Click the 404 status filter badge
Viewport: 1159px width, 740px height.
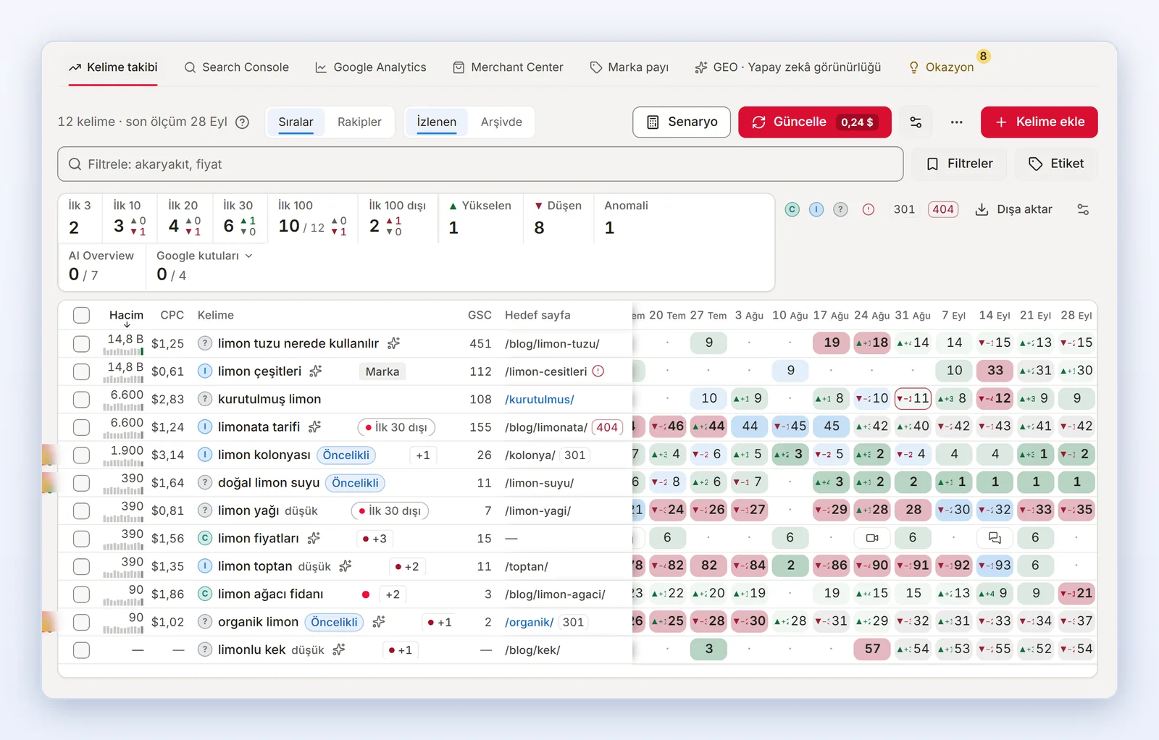tap(943, 209)
